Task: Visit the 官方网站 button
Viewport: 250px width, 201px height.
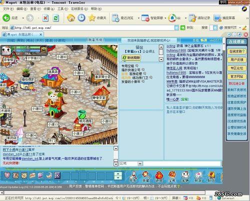Action: (236, 76)
